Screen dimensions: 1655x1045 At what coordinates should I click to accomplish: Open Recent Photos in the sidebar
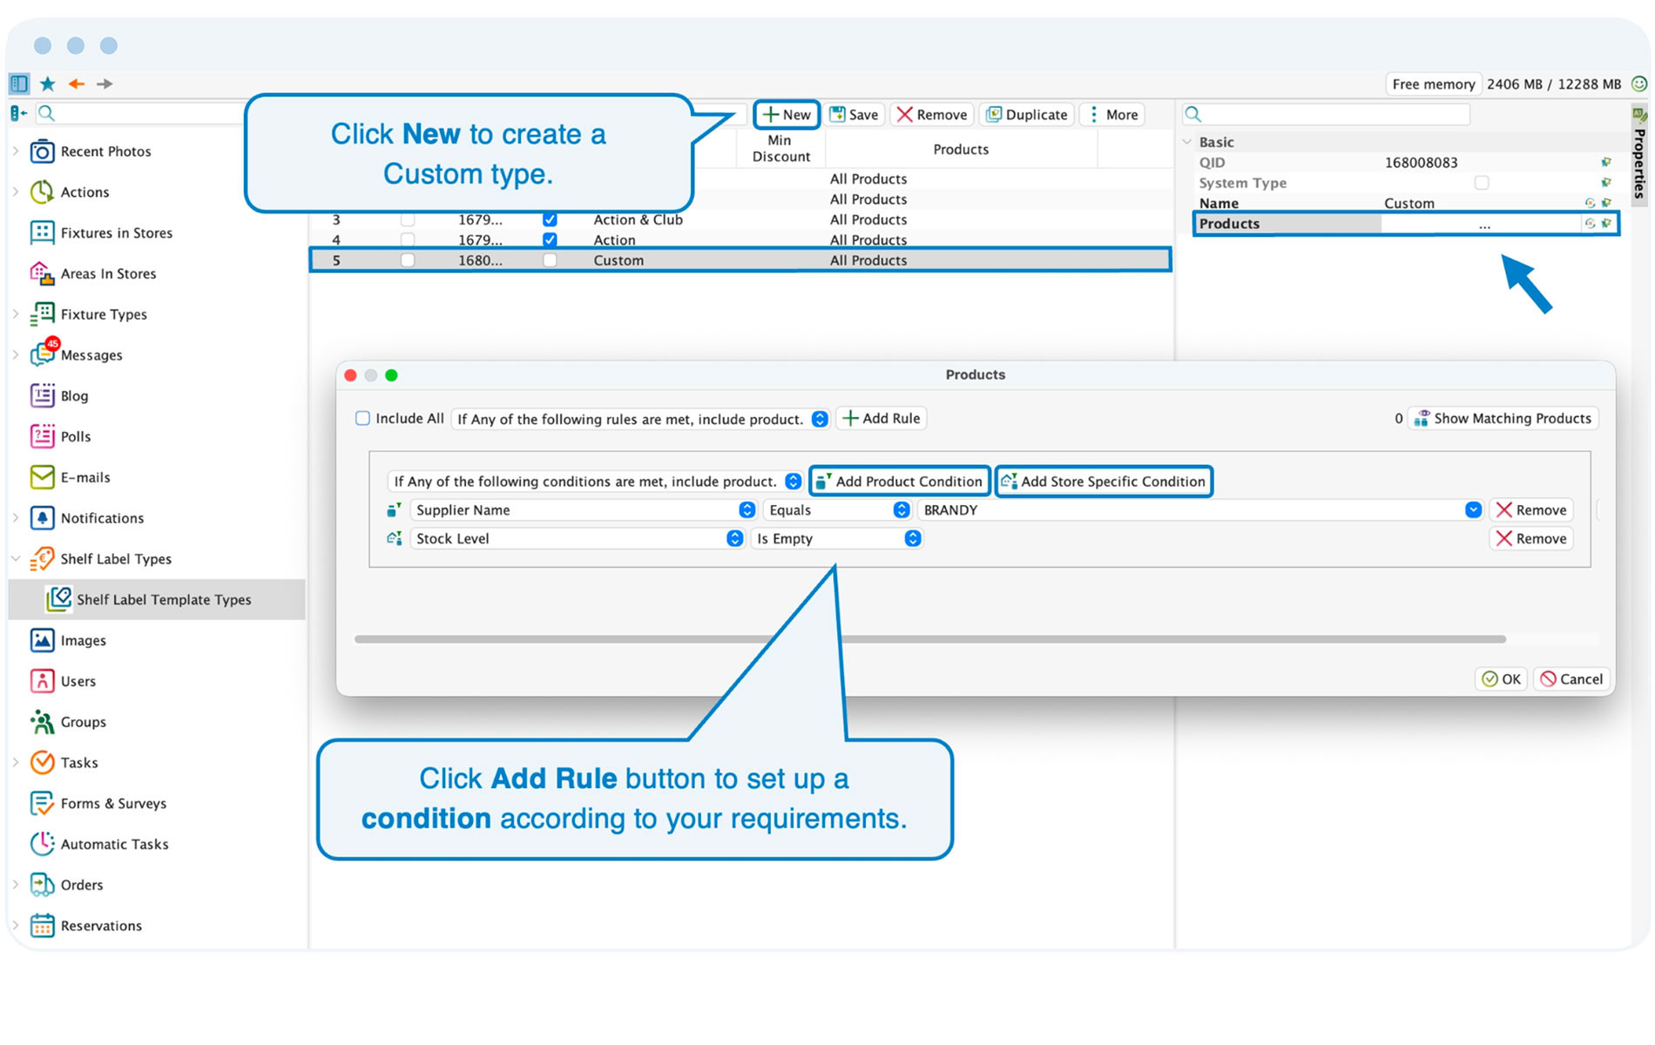[x=105, y=152]
